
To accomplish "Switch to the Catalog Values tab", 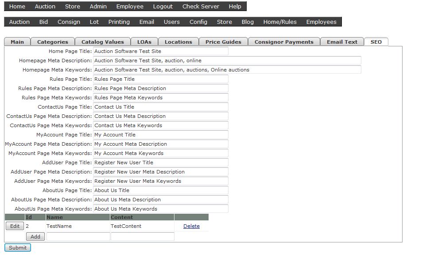I will click(103, 42).
